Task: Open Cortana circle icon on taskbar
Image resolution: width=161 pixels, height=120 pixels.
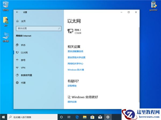Action: (x=61, y=117)
